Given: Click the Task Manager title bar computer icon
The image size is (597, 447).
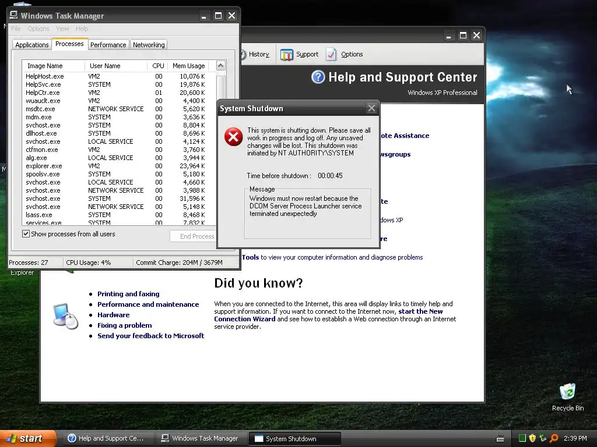Looking at the screenshot, I should (14, 15).
